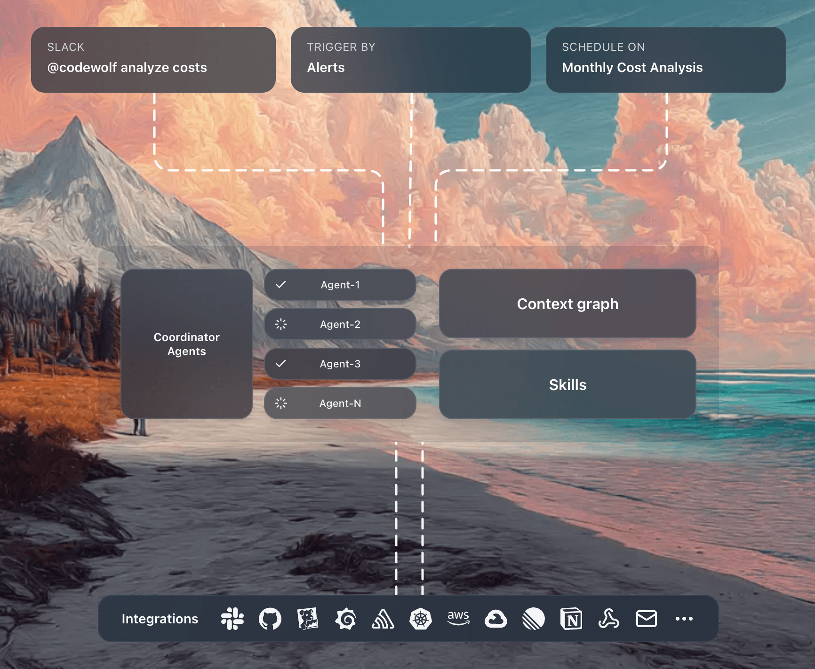Image resolution: width=815 pixels, height=669 pixels.
Task: Click the Integrations label
Action: pos(160,618)
